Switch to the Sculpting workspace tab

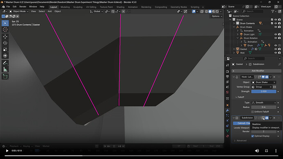pos(78,7)
